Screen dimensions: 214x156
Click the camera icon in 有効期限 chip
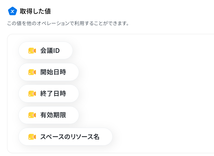[x=32, y=115]
